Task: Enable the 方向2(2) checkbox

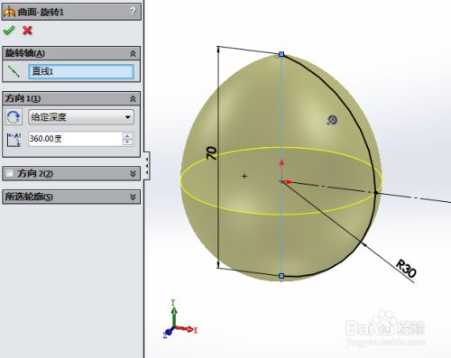Action: (x=10, y=173)
